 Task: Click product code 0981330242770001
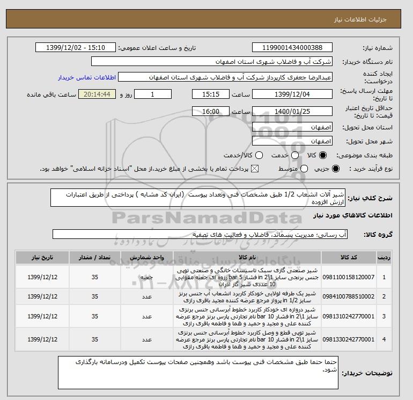point(349,339)
